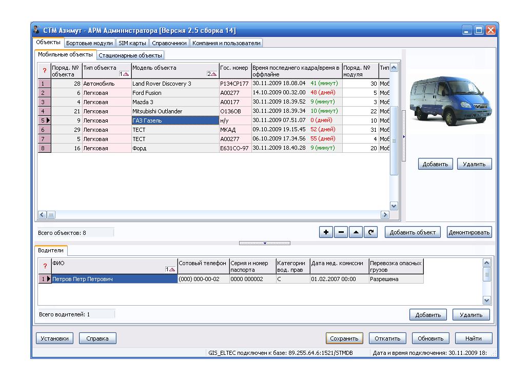The width and height of the screenshot is (529, 380).
Task: Click the red question mark in drivers table
Action: tap(45, 266)
